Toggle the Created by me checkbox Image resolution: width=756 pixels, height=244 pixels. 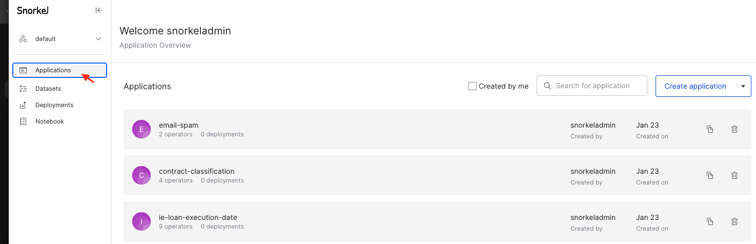click(x=473, y=86)
